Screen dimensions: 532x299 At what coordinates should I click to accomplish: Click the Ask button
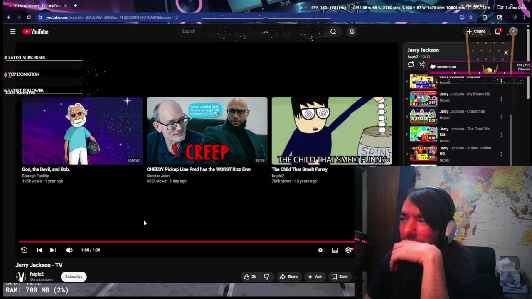[314, 277]
